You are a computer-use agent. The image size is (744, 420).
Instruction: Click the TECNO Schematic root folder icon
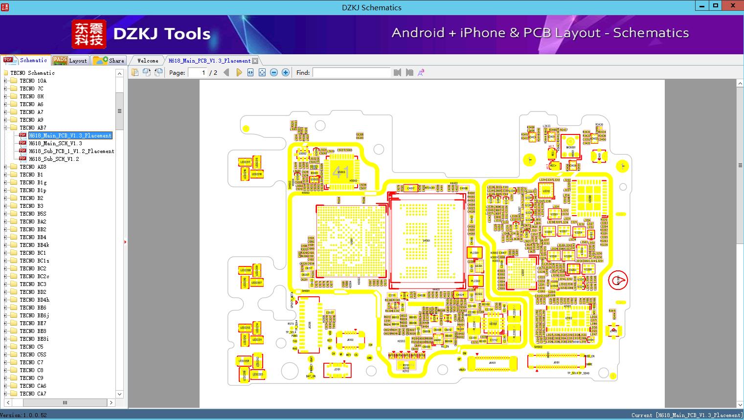click(5, 73)
